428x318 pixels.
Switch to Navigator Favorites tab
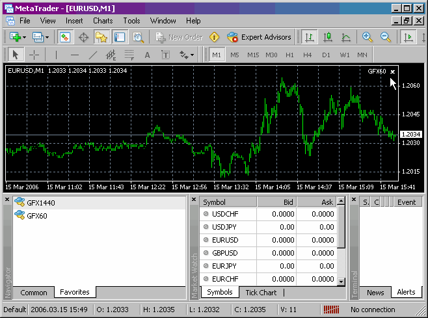75,292
